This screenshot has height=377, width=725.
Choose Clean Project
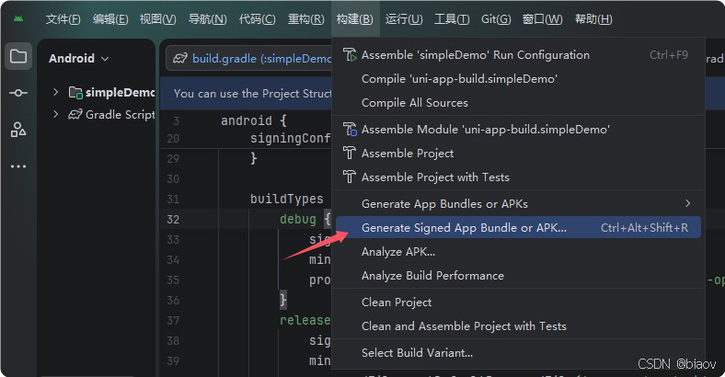point(518,303)
